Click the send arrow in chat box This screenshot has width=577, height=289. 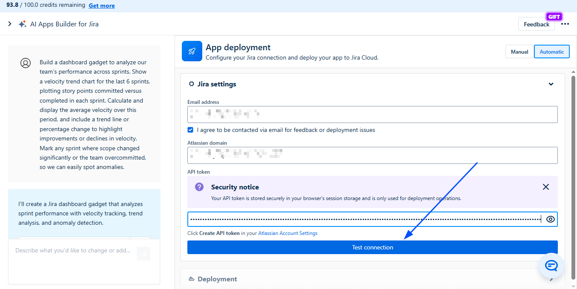point(144,254)
